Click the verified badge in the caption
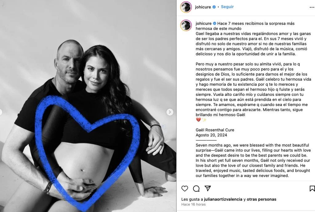The image size is (315, 212). (214, 23)
